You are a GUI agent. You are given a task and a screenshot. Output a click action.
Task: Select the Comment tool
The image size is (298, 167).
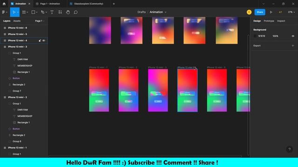pyautogui.click(x=75, y=12)
